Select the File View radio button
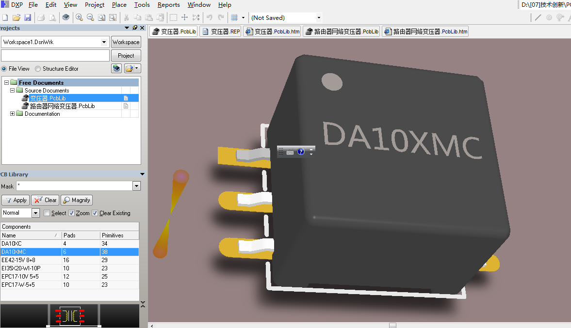571x328 pixels. pyautogui.click(x=4, y=69)
